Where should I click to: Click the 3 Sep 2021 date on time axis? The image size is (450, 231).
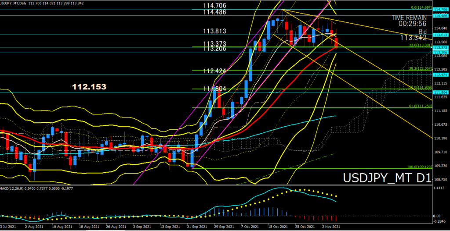coord(142,227)
